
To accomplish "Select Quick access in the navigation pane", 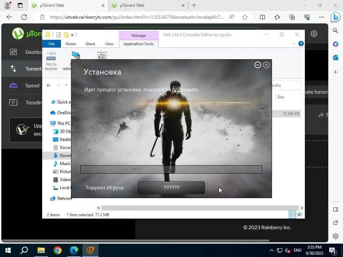I will click(61, 102).
